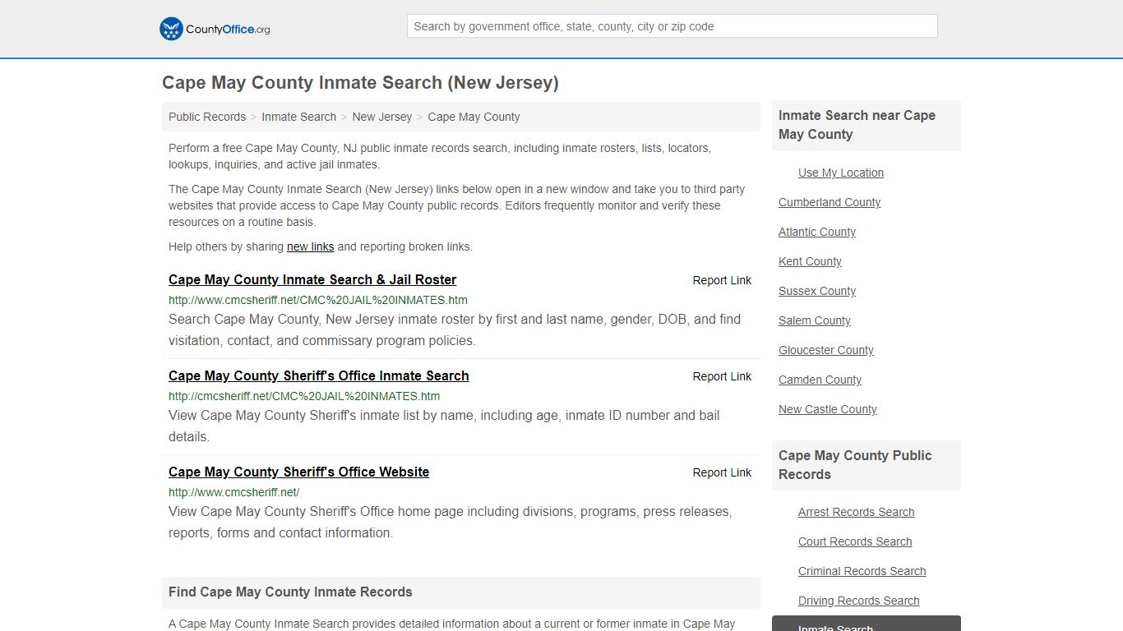Go to Driving Records Search
The image size is (1123, 631).
[x=859, y=601]
